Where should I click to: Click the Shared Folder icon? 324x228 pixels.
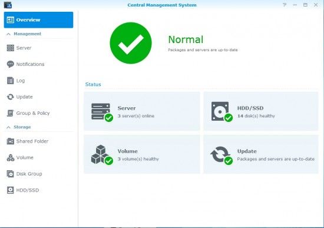tap(11, 141)
